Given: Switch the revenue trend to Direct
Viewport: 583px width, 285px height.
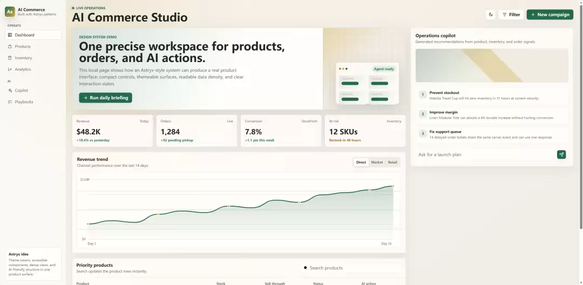Looking at the screenshot, I should [361, 162].
